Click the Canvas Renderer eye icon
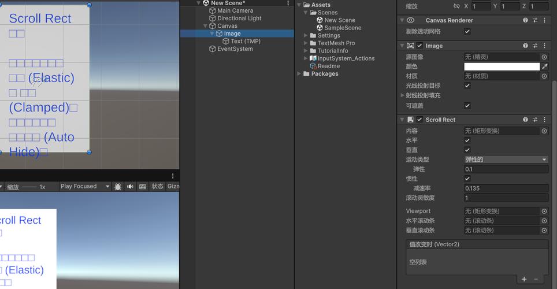 [410, 20]
